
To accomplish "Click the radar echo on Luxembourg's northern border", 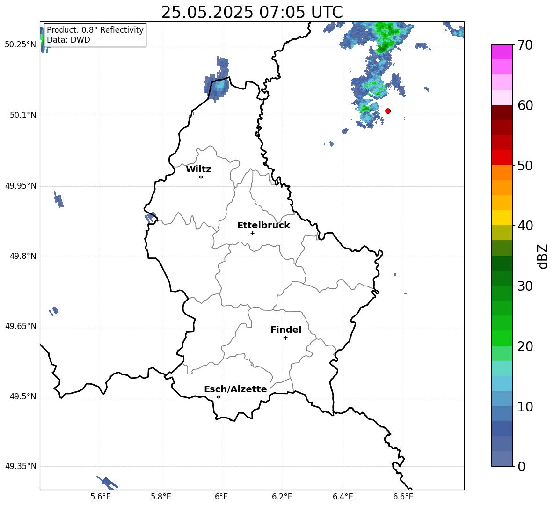I will tap(217, 80).
